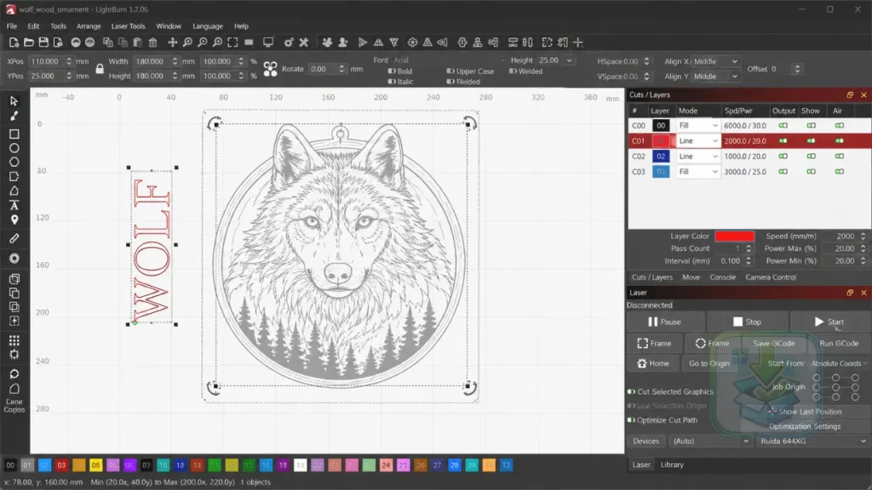Toggle Upper Case text option
Screen dimensions: 872x490
click(x=450, y=71)
